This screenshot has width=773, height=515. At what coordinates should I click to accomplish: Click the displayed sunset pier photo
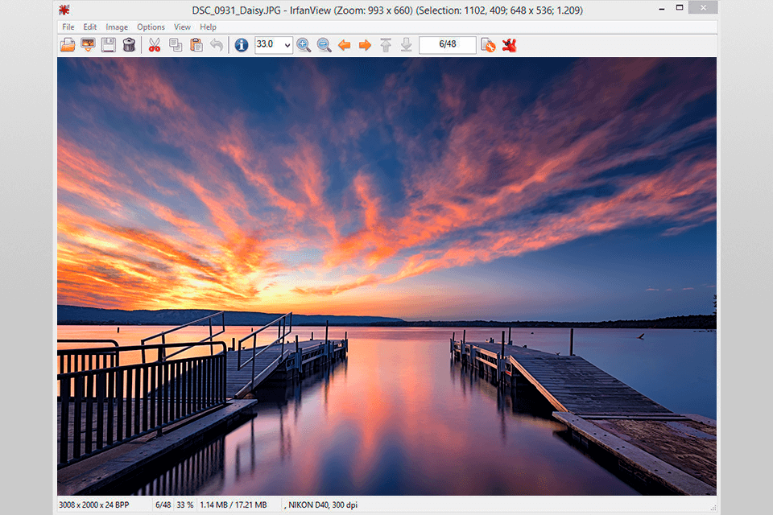386,276
